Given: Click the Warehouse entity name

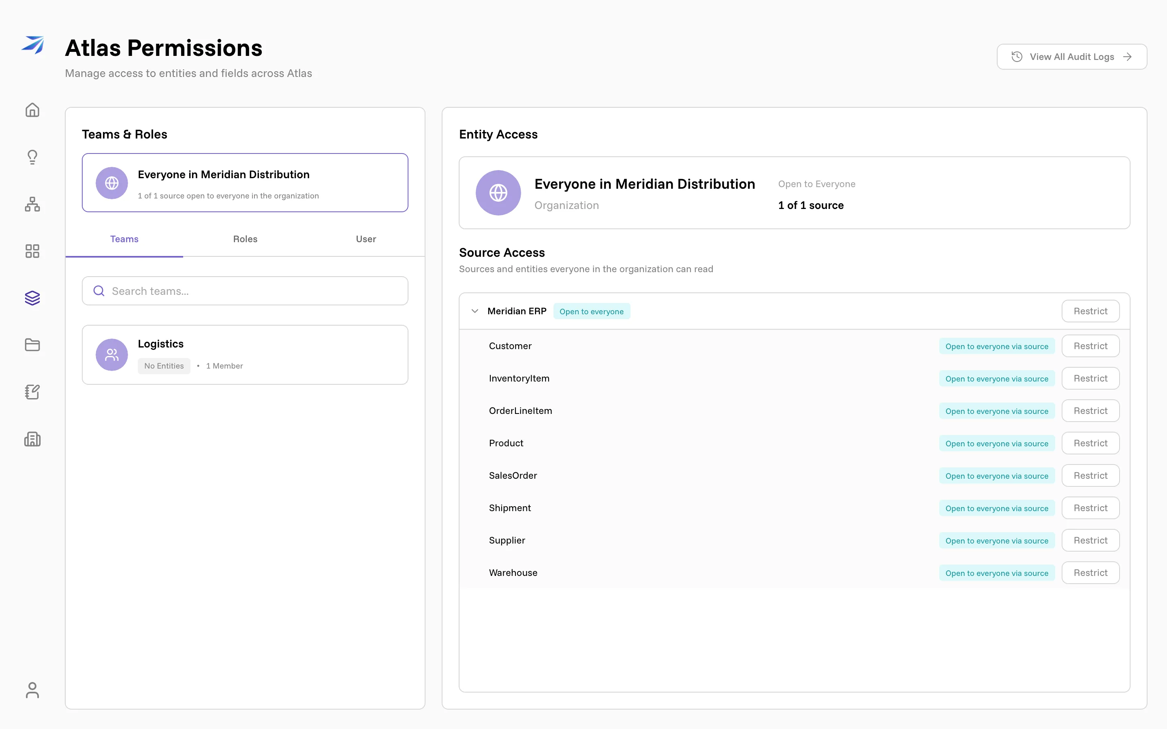Looking at the screenshot, I should point(513,573).
